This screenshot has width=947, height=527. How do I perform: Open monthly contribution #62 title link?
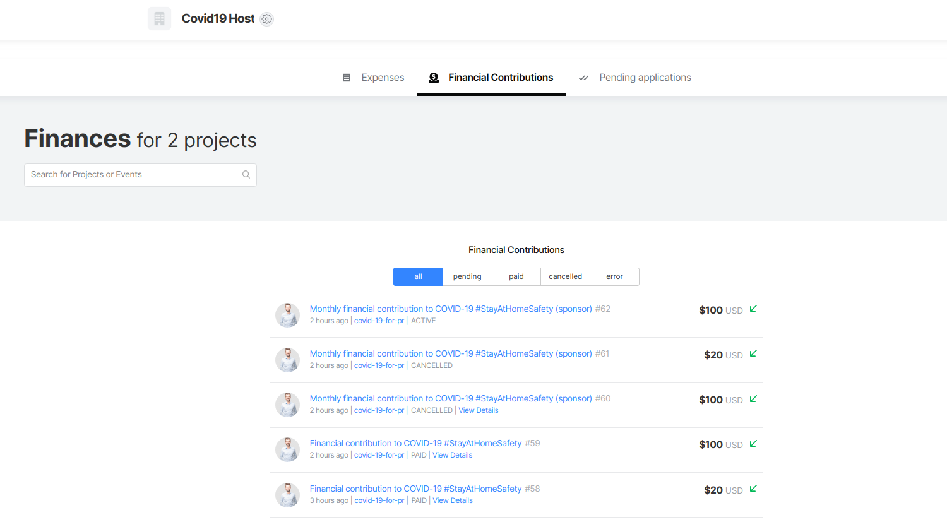pos(451,309)
